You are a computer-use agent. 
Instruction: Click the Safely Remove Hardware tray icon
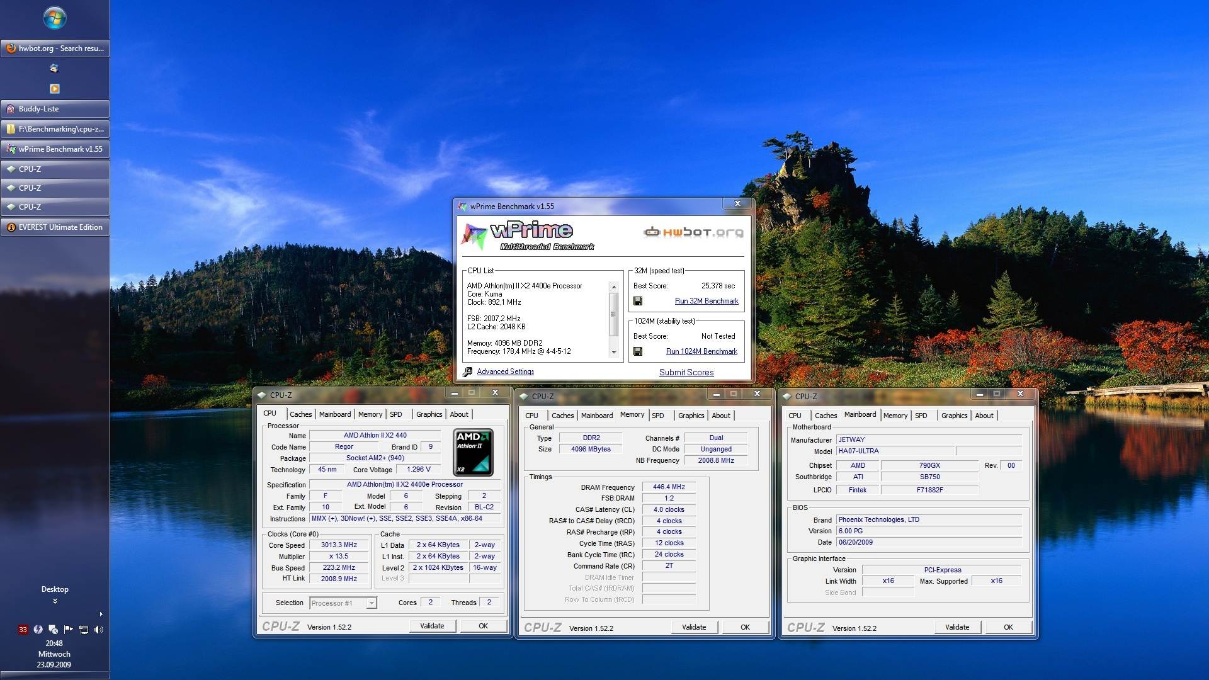54,630
